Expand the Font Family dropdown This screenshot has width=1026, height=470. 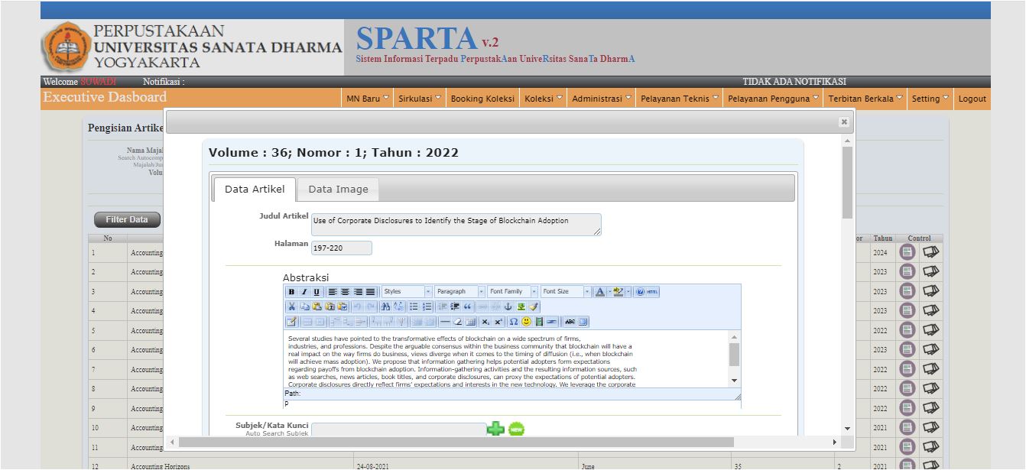512,292
